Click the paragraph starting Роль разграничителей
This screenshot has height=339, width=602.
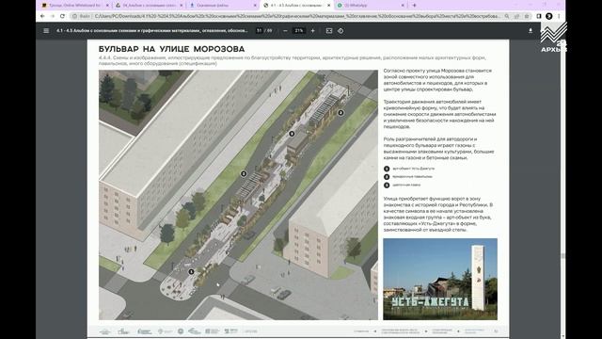(438, 149)
